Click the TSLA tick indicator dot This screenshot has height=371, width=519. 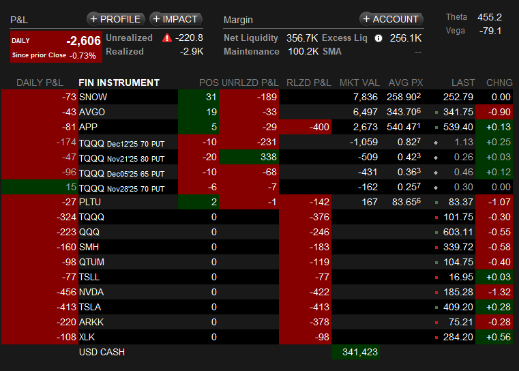click(436, 308)
